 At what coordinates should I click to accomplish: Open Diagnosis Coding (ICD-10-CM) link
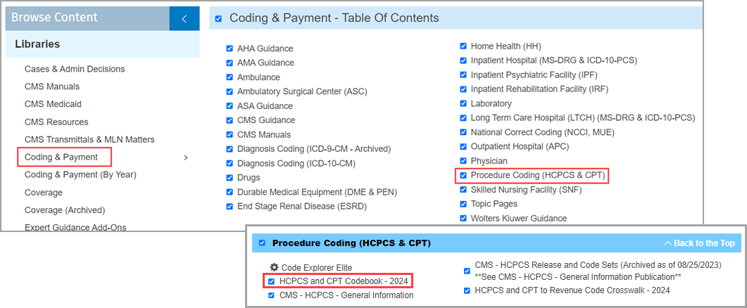[296, 163]
